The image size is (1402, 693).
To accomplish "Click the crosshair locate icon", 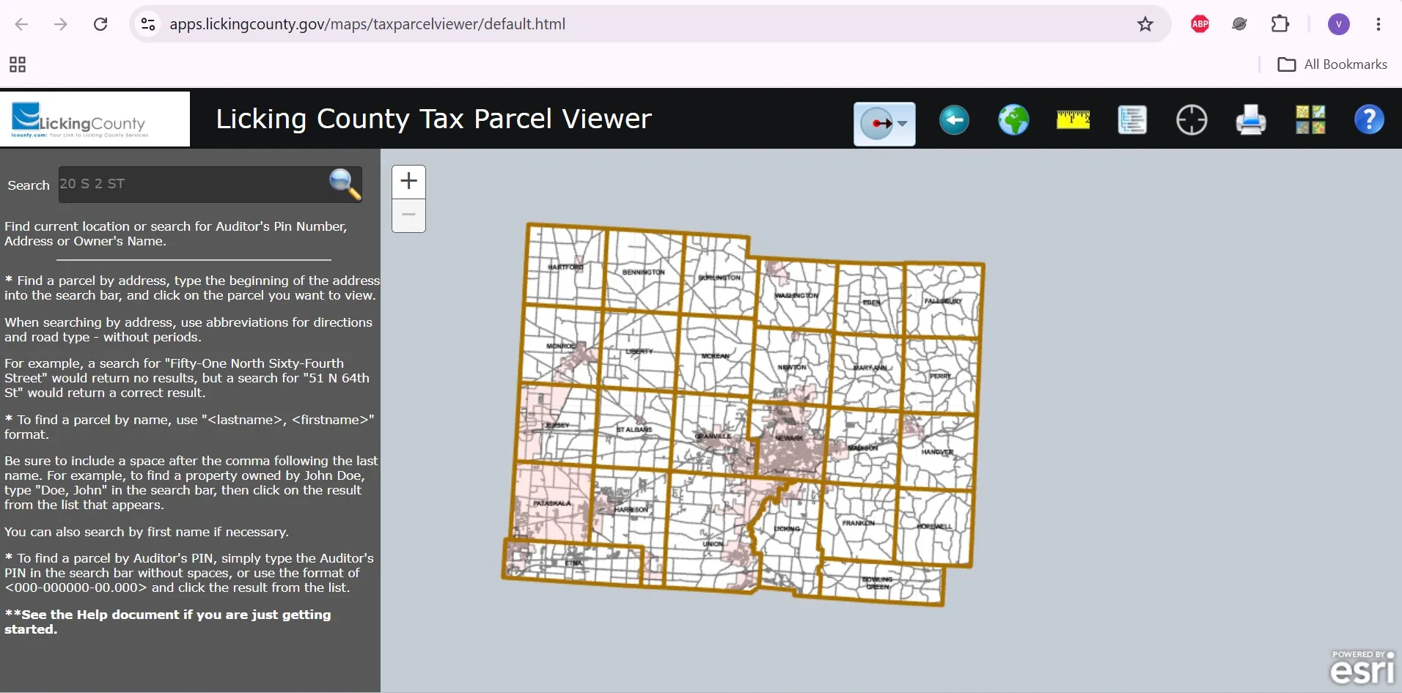I will click(1192, 119).
